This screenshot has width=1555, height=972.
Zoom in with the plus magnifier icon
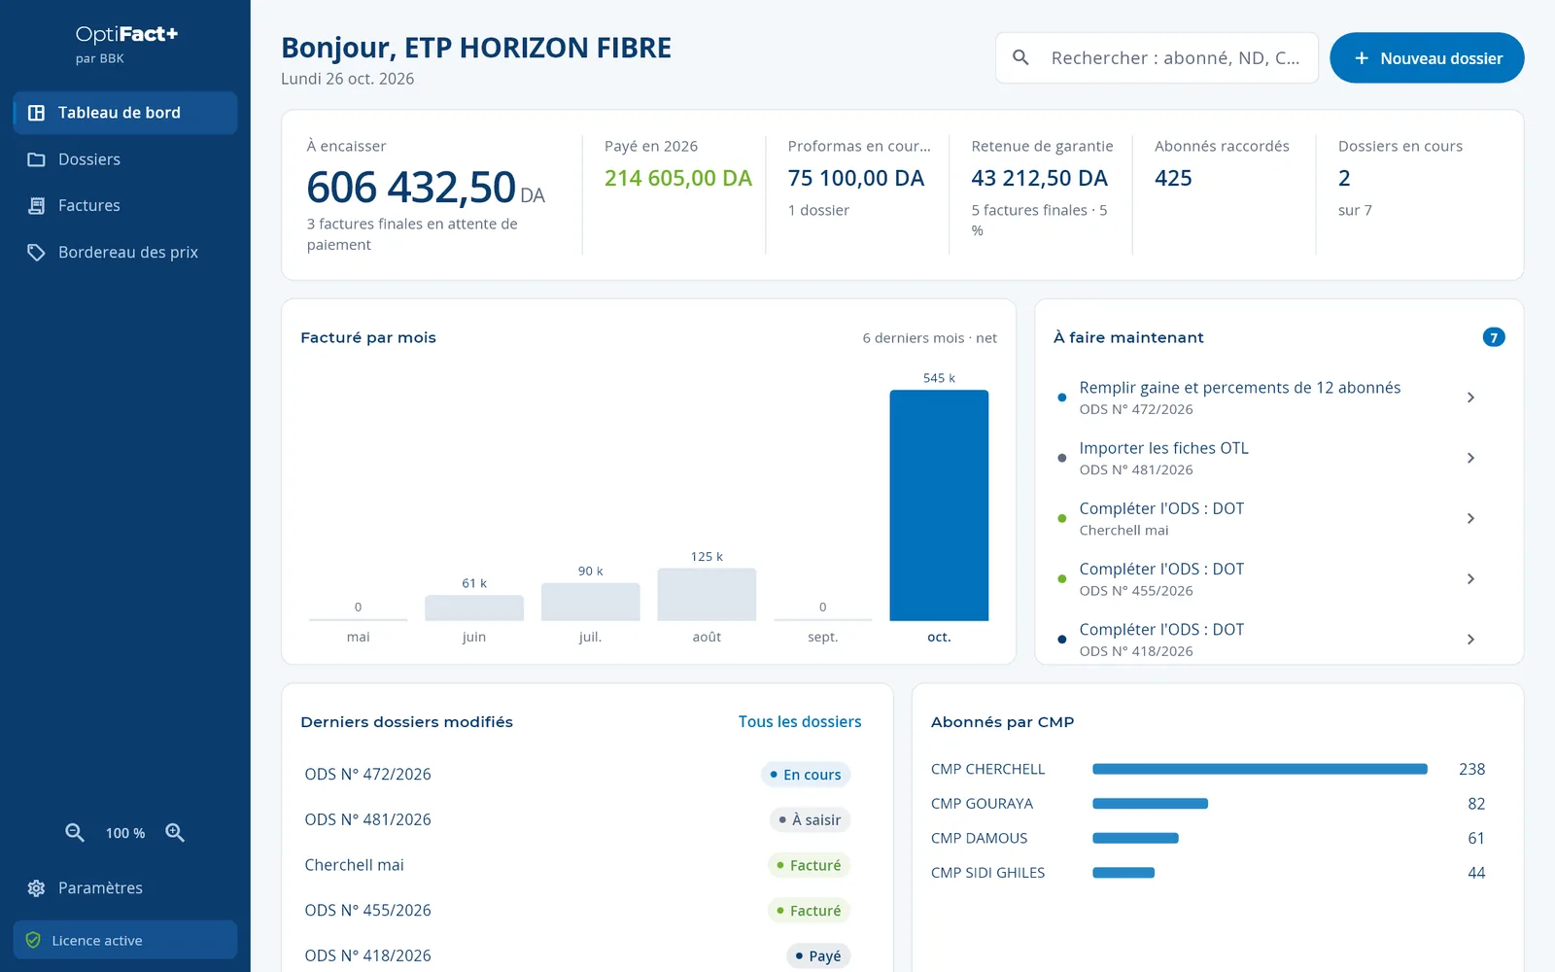tap(175, 833)
